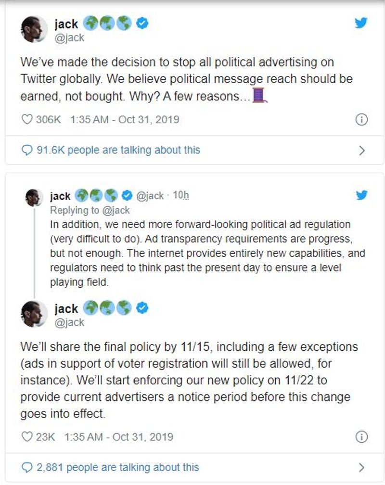Like the final policy tweet with 23K likes
Screen dimensions: 385x485
click(27, 437)
